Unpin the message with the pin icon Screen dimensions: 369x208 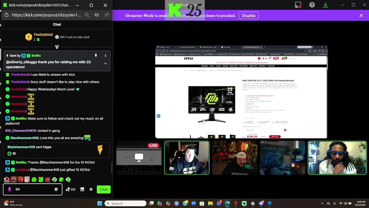[x=96, y=55]
